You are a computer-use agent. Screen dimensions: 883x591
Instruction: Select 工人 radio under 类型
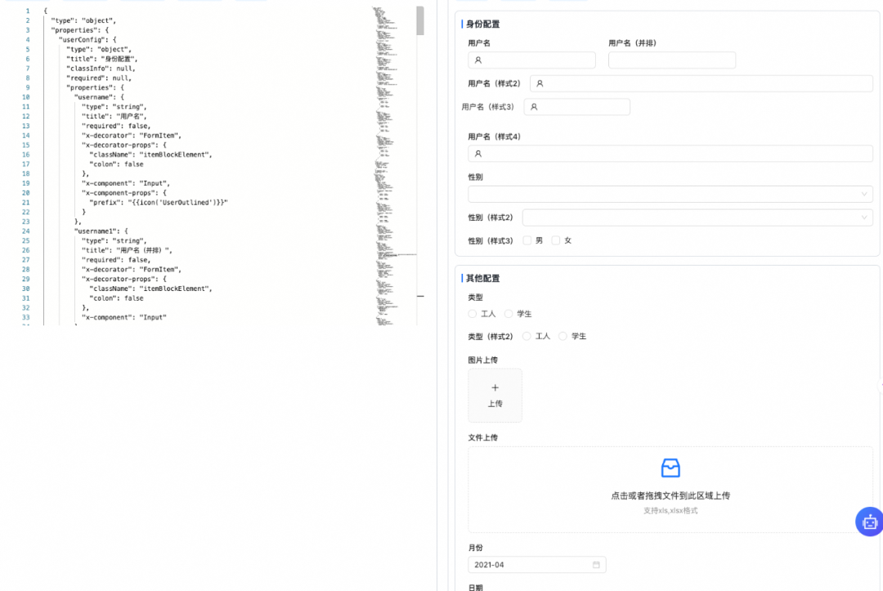(x=473, y=314)
